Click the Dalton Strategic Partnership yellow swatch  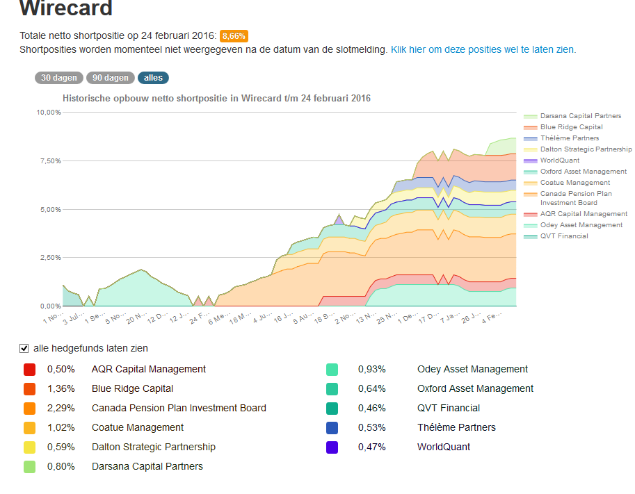[30, 447]
